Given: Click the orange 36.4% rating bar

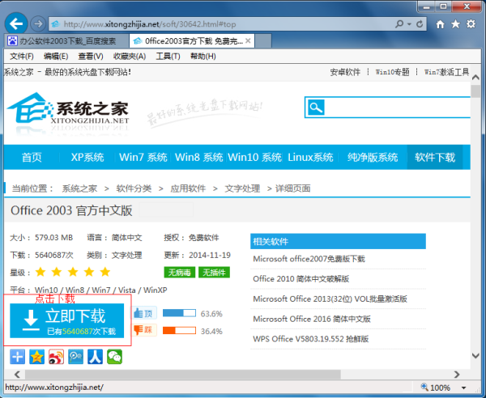Looking at the screenshot, I should tap(179, 331).
